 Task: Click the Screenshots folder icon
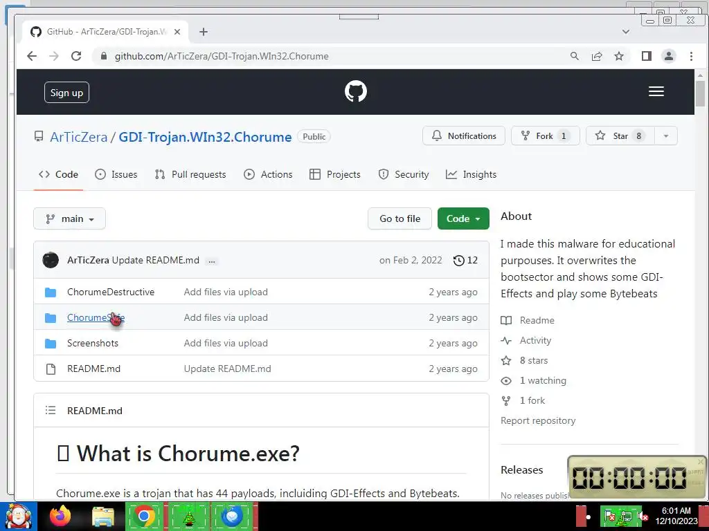51,344
